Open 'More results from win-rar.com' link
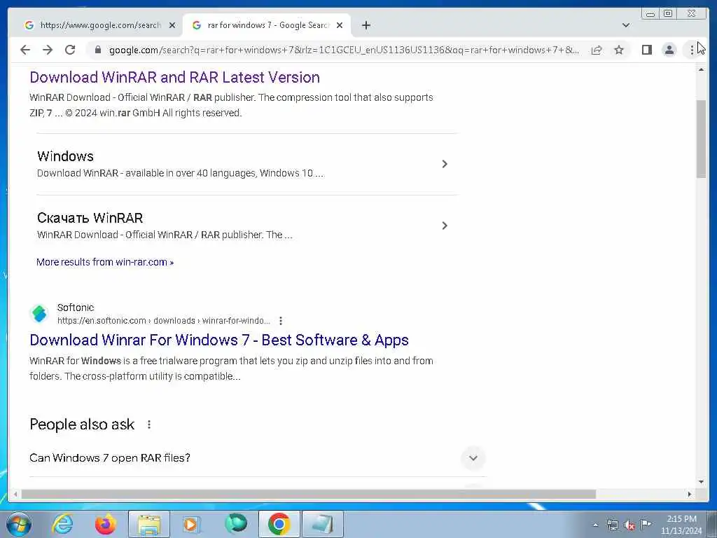Screen dimensions: 717x538 tap(105, 262)
